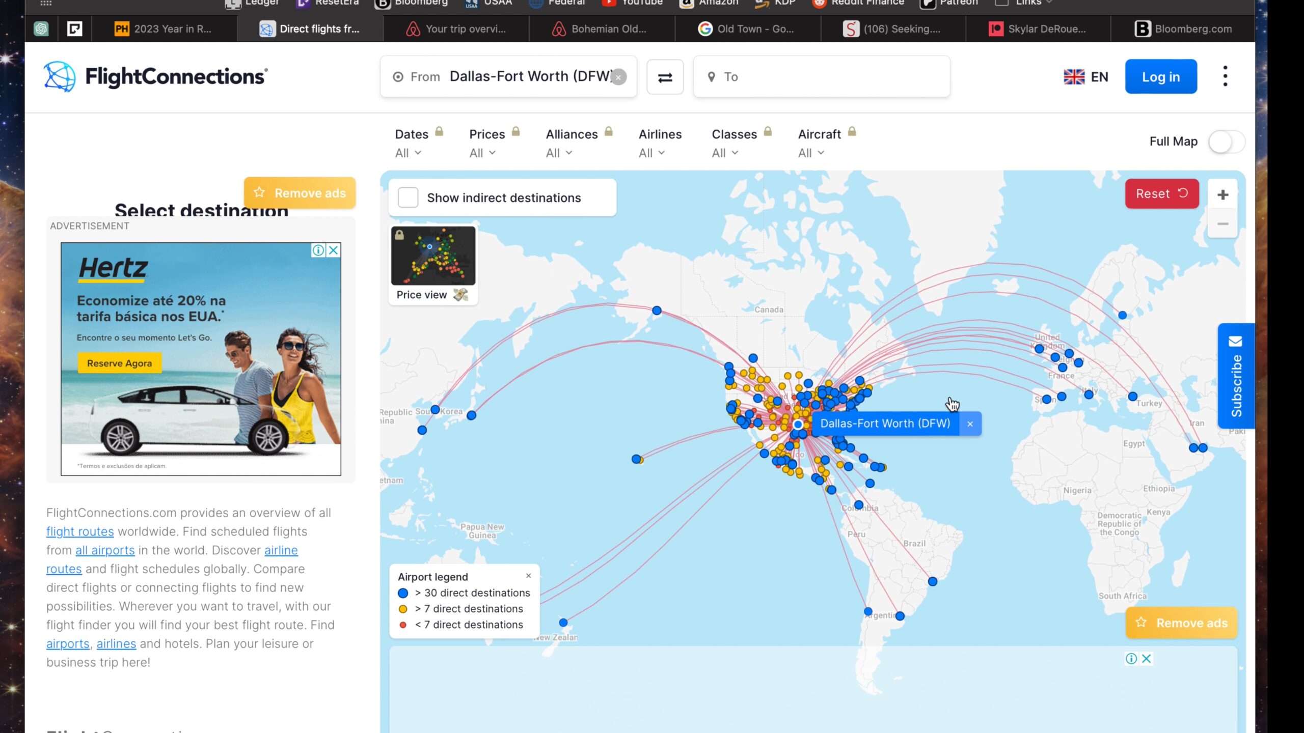Click the Turkey destination dot

[x=1132, y=397]
